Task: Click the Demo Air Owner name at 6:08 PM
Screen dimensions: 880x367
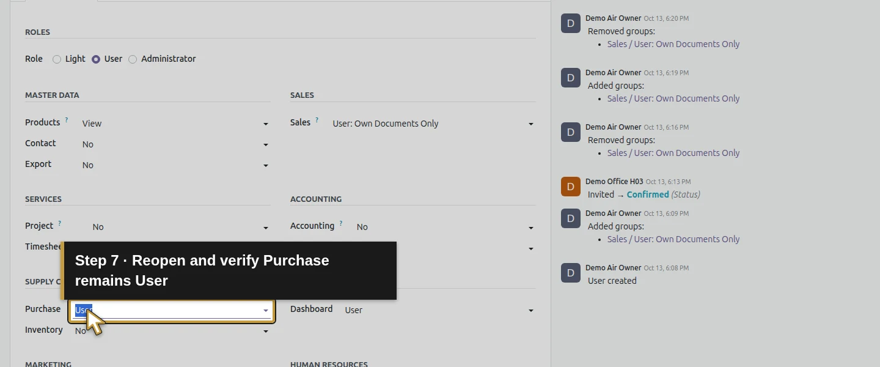Action: [x=613, y=268]
